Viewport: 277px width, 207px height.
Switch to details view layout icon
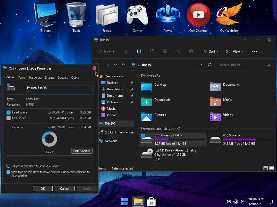click(x=266, y=168)
